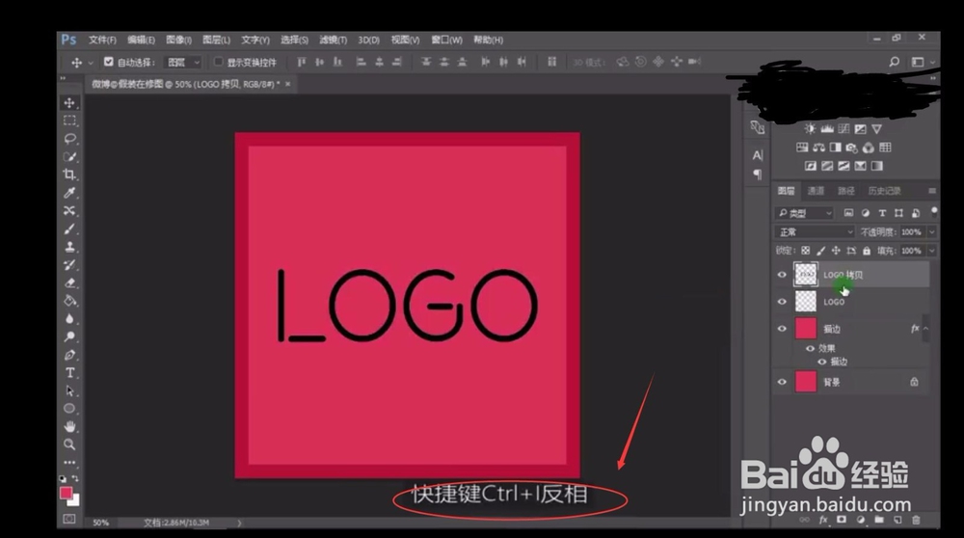
Task: Add a Brightness/Contrast sun adjustment
Action: (811, 128)
